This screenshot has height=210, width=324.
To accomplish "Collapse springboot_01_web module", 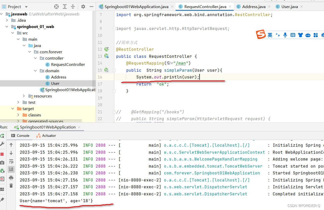I will [x=7, y=27].
